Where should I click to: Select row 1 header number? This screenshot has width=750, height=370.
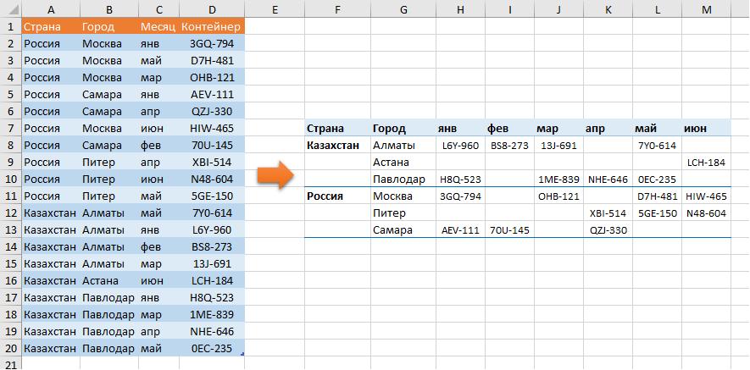(10, 27)
